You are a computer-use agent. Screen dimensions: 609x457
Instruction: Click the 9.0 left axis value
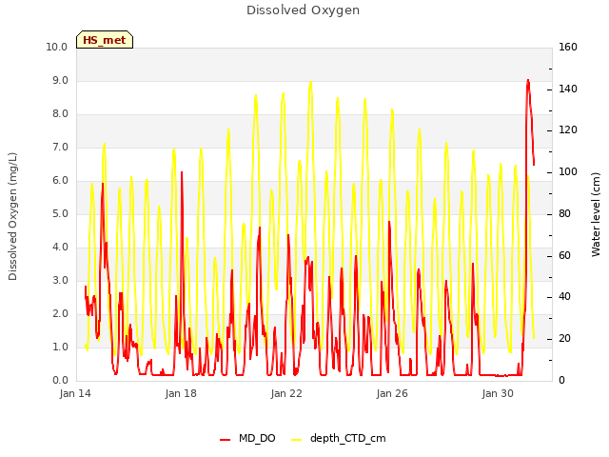60,81
